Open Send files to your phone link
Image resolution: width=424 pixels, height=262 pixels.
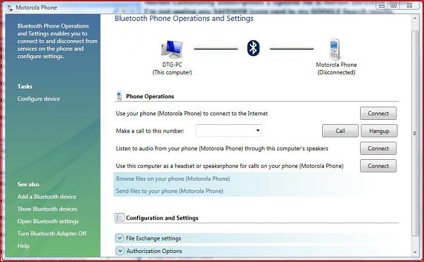coord(170,191)
